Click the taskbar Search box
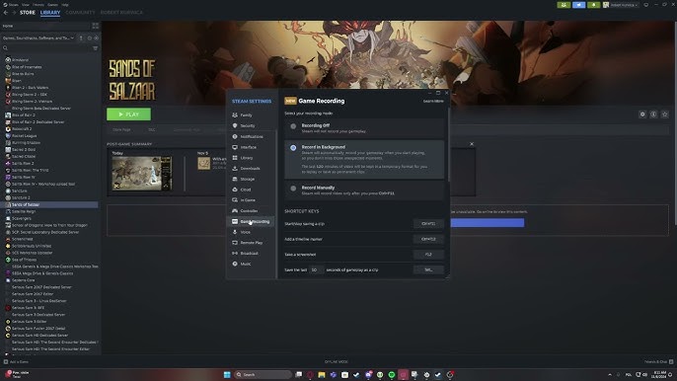Image resolution: width=677 pixels, height=381 pixels. 263,374
